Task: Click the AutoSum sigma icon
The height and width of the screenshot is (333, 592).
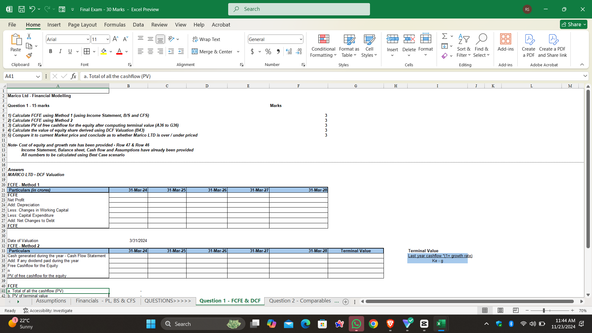Action: tap(445, 36)
